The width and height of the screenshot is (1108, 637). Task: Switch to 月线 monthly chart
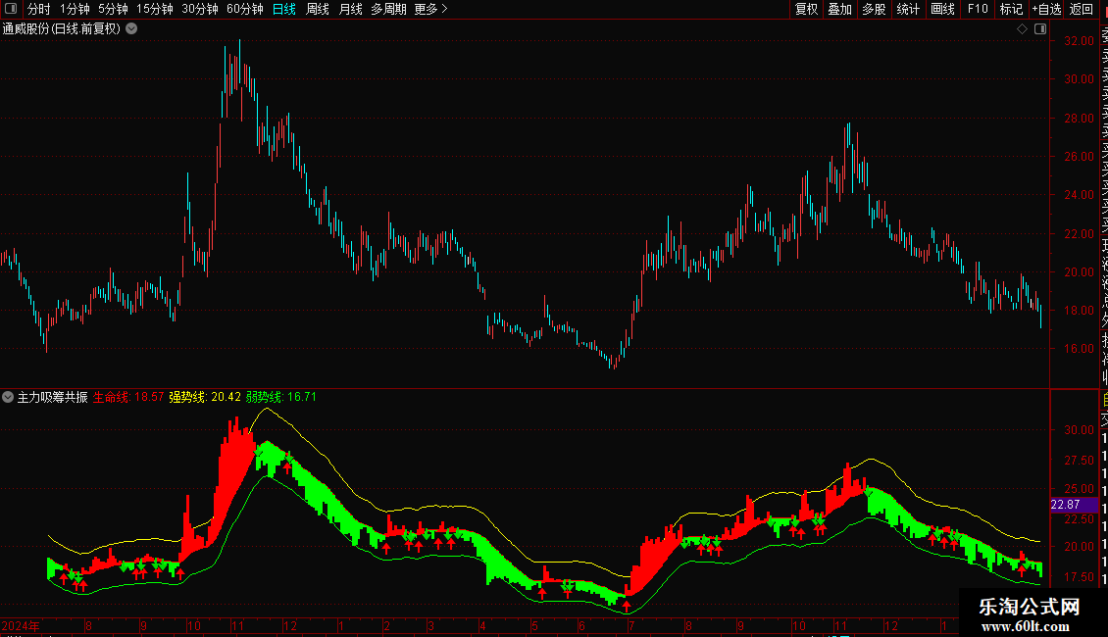[x=350, y=9]
